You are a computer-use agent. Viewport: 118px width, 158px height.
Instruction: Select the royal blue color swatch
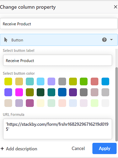[62, 92]
